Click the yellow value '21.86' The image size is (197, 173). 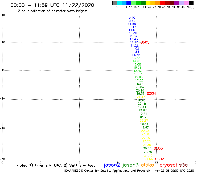point(147,145)
